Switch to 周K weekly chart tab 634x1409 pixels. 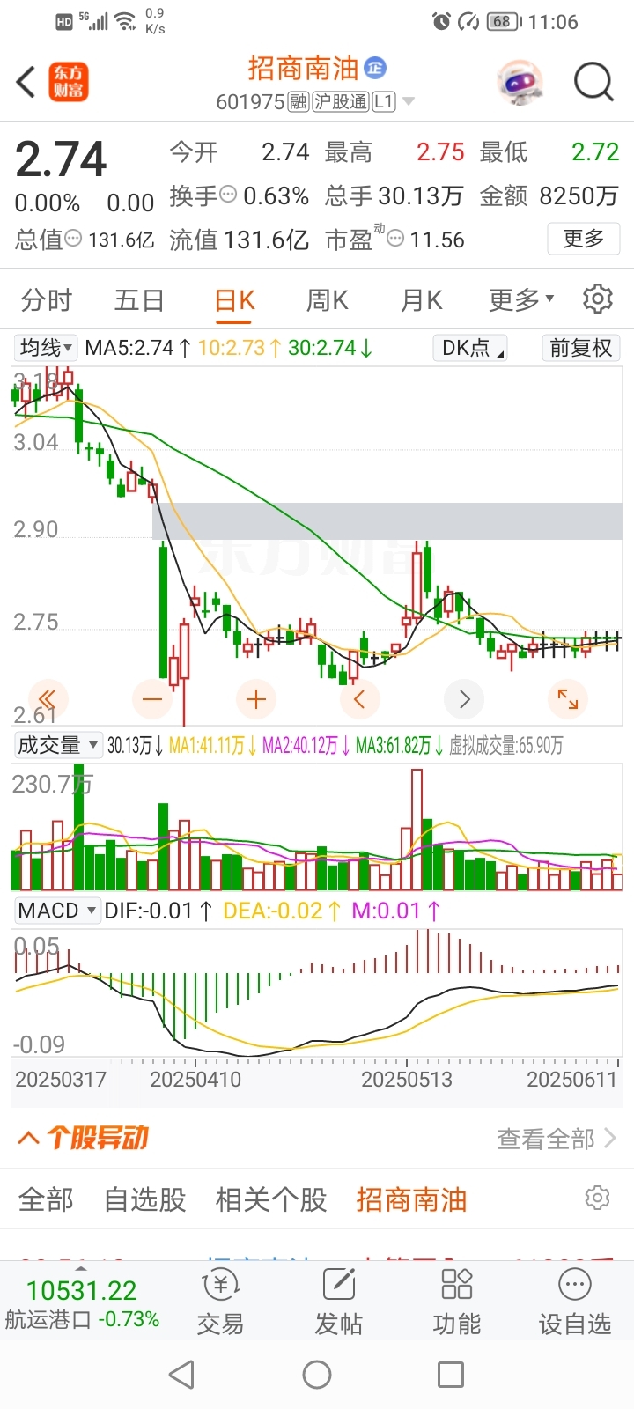click(328, 300)
